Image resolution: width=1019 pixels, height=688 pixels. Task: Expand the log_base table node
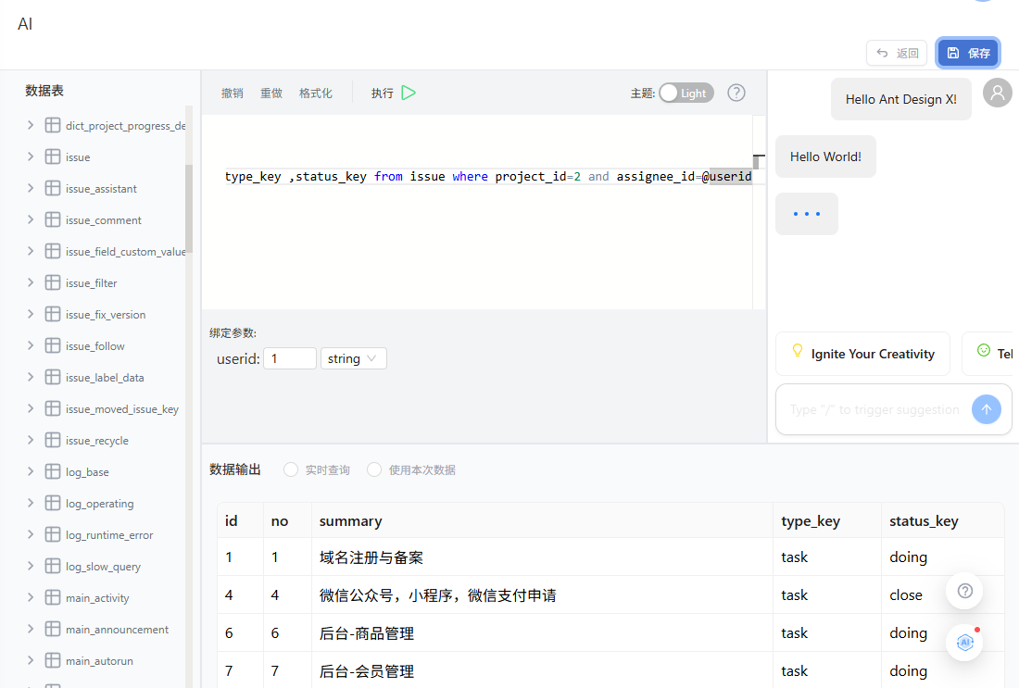click(30, 471)
